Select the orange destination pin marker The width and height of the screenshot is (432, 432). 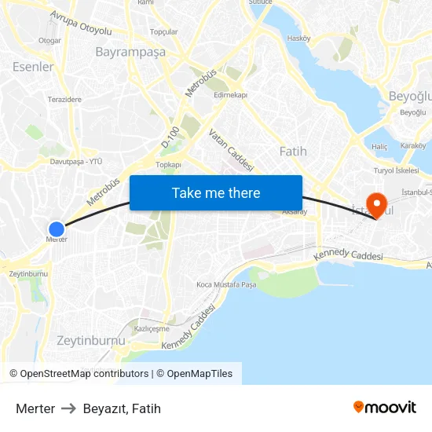376,206
